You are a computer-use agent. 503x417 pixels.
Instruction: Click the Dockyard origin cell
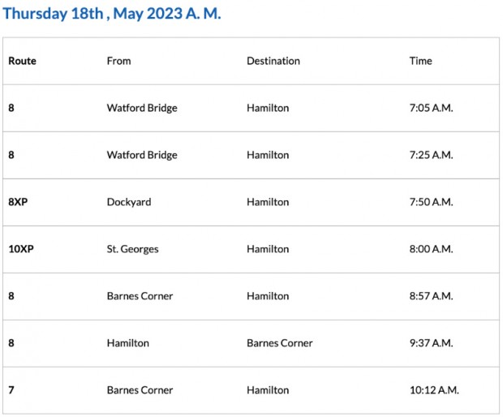[x=129, y=202]
